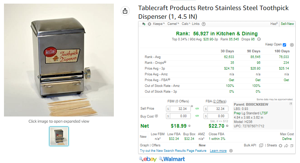
Task: Click the share icon beside product image
Action: click(125, 11)
